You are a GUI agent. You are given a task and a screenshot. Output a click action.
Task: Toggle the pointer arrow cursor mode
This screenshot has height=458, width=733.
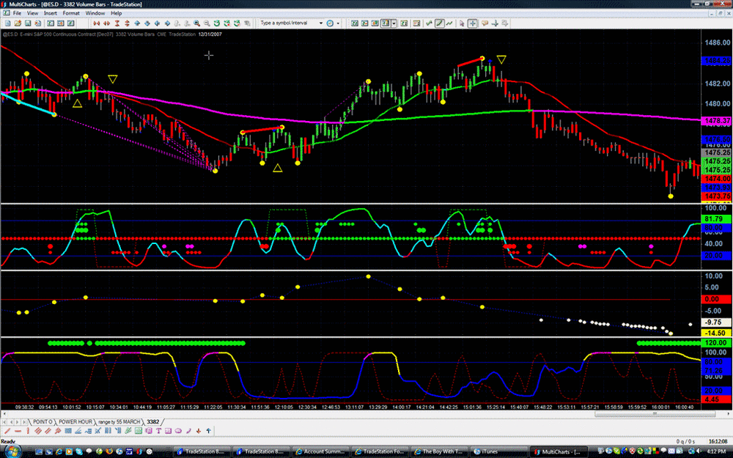pyautogui.click(x=462, y=23)
